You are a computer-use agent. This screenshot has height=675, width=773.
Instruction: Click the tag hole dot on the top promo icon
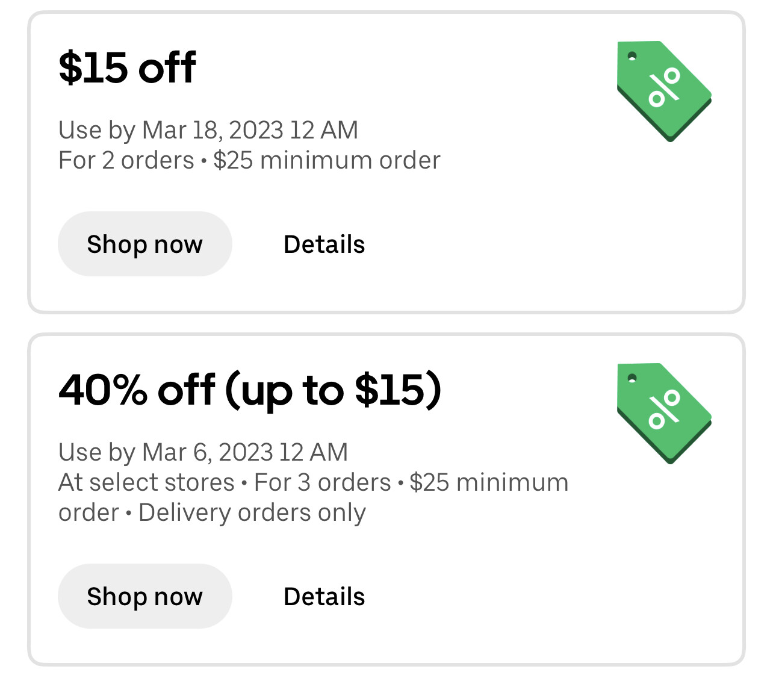point(632,57)
